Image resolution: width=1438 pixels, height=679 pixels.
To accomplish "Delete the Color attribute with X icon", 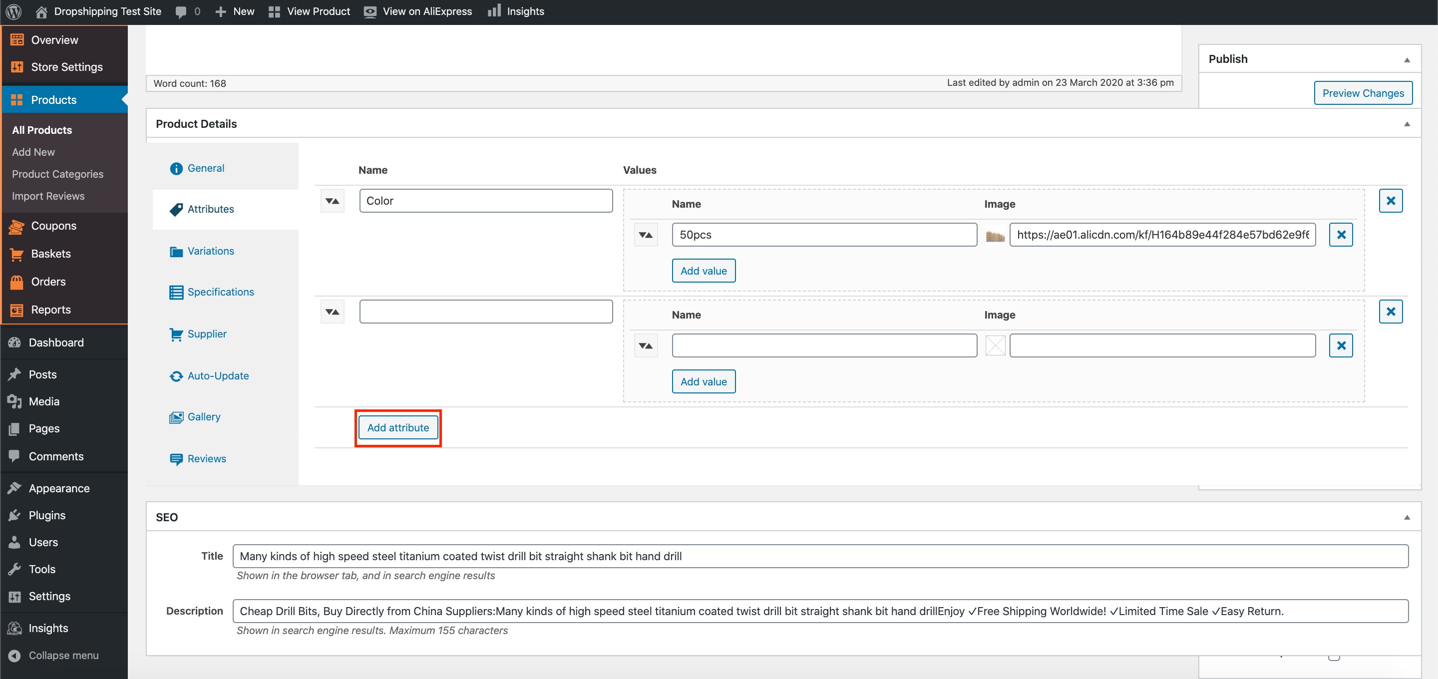I will point(1390,201).
